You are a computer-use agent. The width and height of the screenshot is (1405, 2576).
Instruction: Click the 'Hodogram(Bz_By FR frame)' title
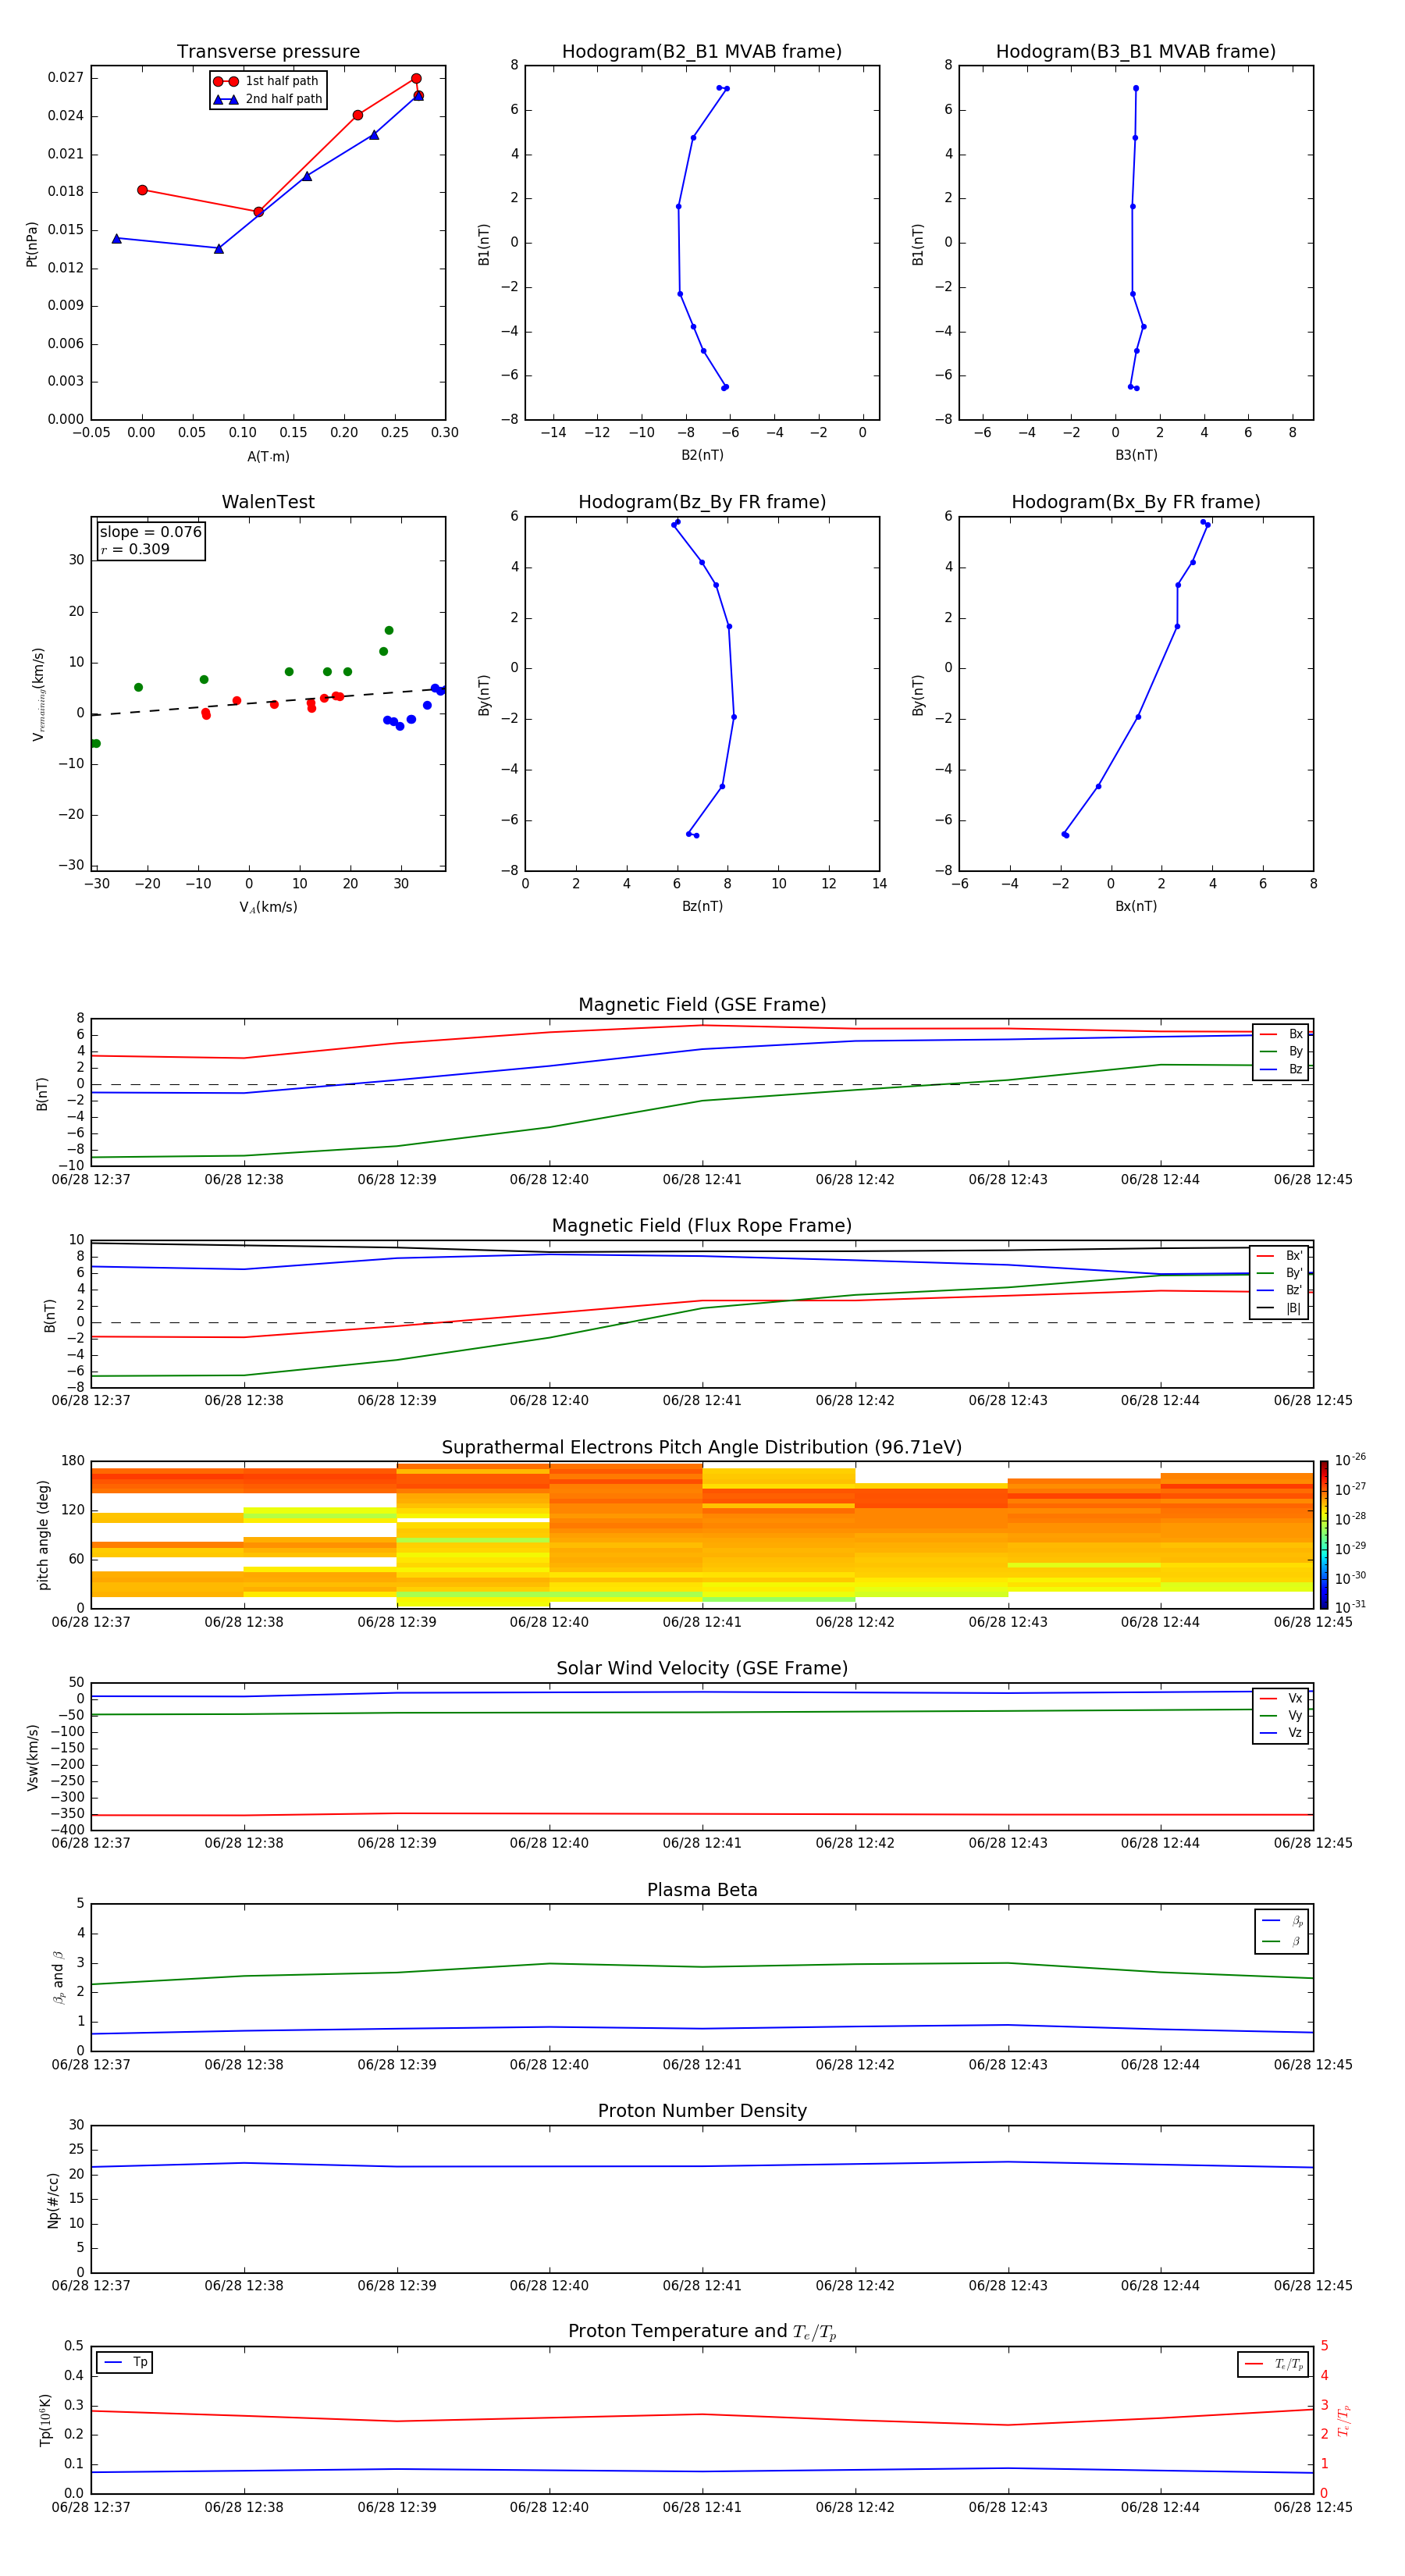(702, 502)
